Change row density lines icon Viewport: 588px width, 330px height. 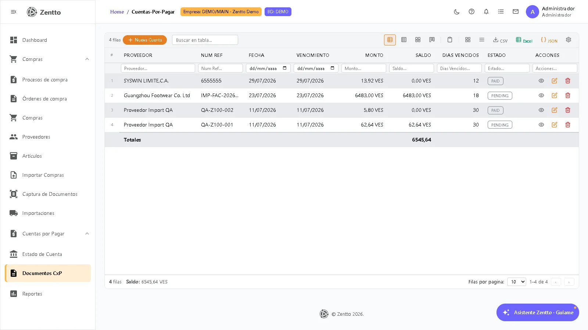482,40
